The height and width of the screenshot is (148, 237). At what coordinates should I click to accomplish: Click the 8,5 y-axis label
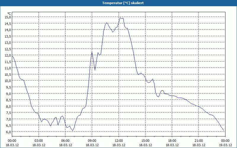coord(9,100)
